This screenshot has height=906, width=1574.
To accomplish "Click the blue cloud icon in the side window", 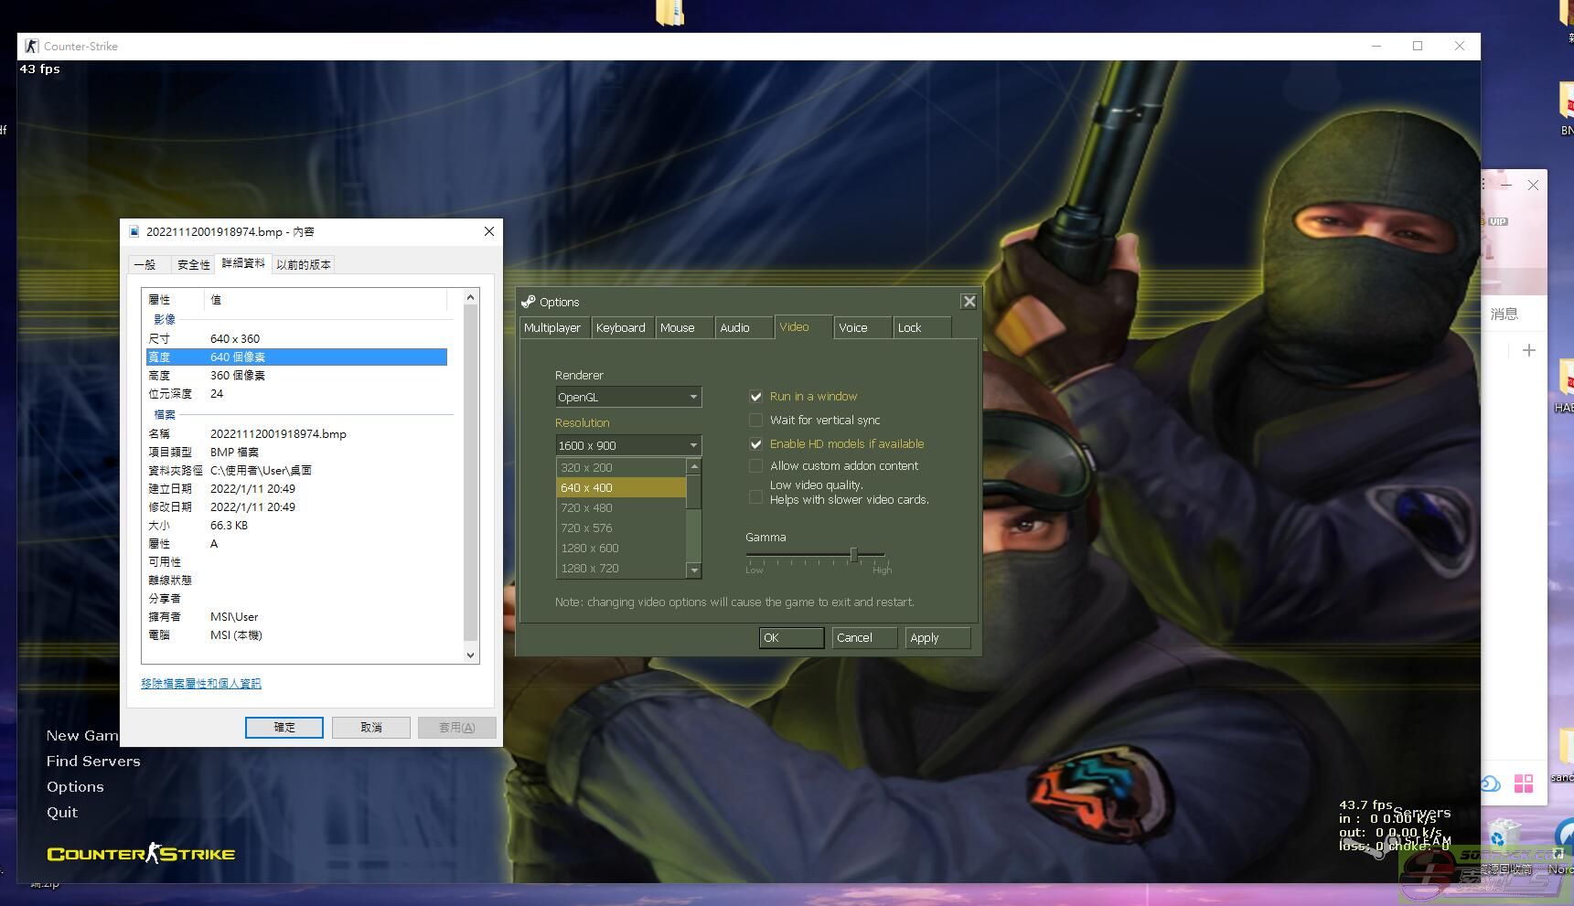I will 1490,783.
